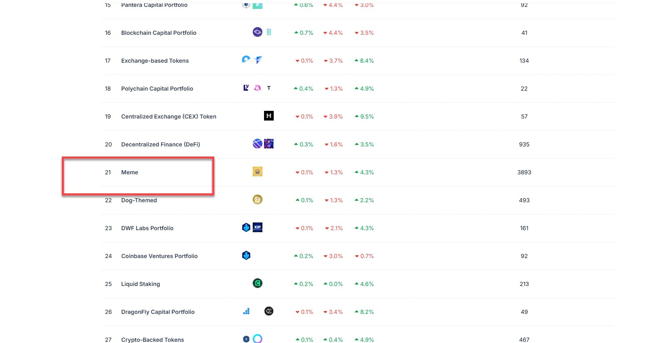The width and height of the screenshot is (672, 343).
Task: Go to Polychain Capital Portfolio category
Action: pyautogui.click(x=157, y=89)
